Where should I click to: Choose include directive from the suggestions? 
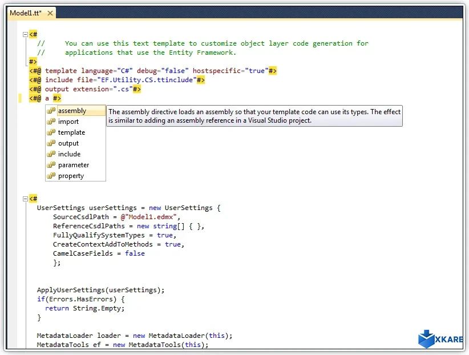pyautogui.click(x=76, y=154)
